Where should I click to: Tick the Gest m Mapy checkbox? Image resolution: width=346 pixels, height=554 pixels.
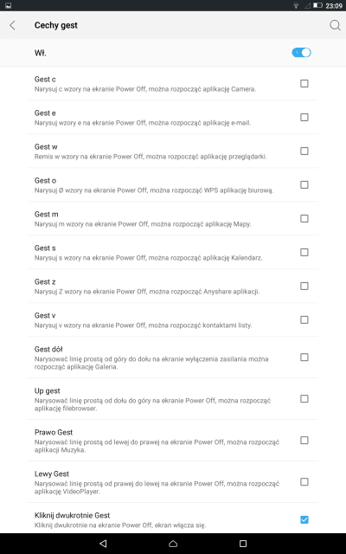(x=304, y=218)
